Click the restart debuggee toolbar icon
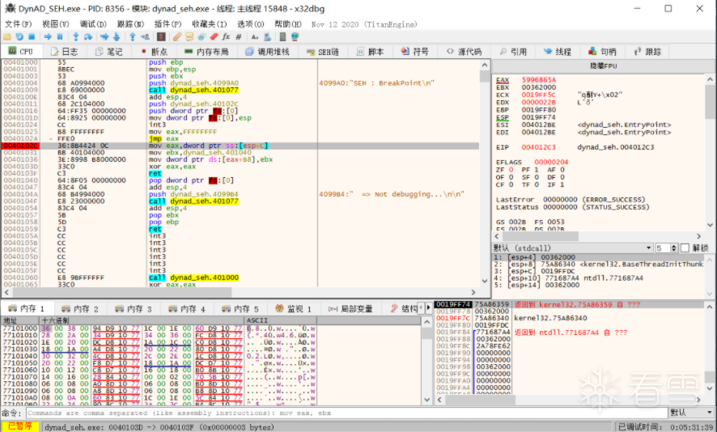Image resolution: width=717 pixels, height=432 pixels. 19,37
